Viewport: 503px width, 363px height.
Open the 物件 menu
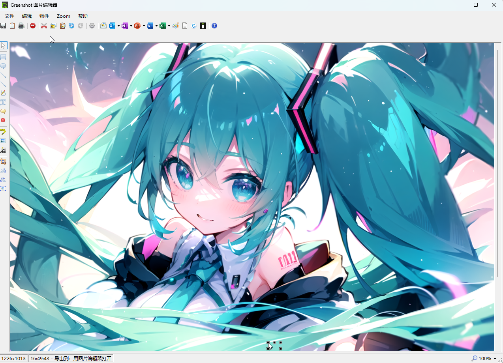[x=44, y=16]
